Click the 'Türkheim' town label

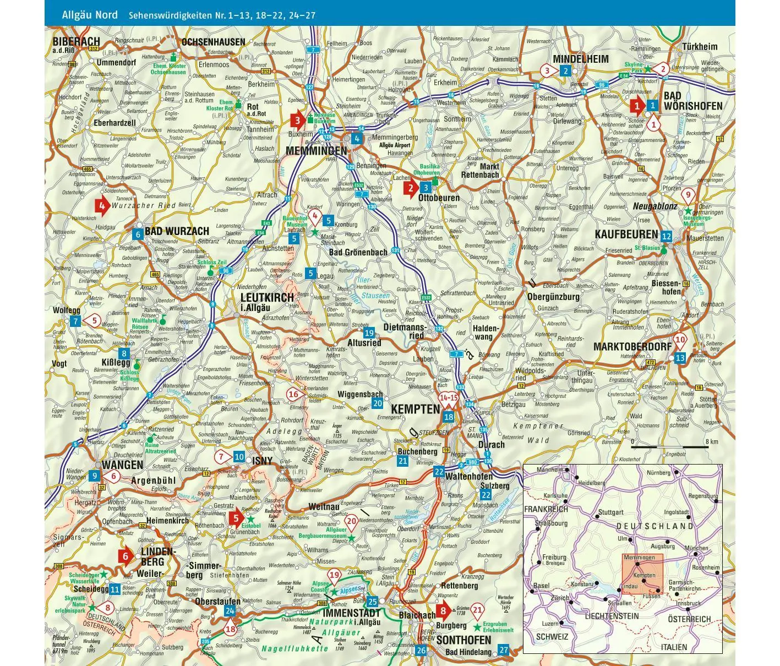coord(700,47)
